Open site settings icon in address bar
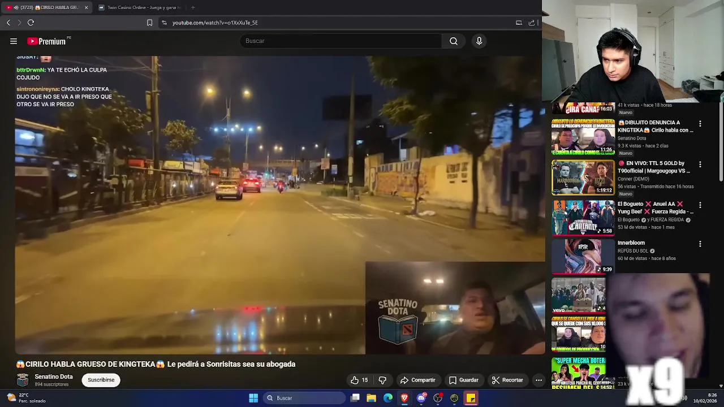This screenshot has width=724, height=407. (x=164, y=23)
